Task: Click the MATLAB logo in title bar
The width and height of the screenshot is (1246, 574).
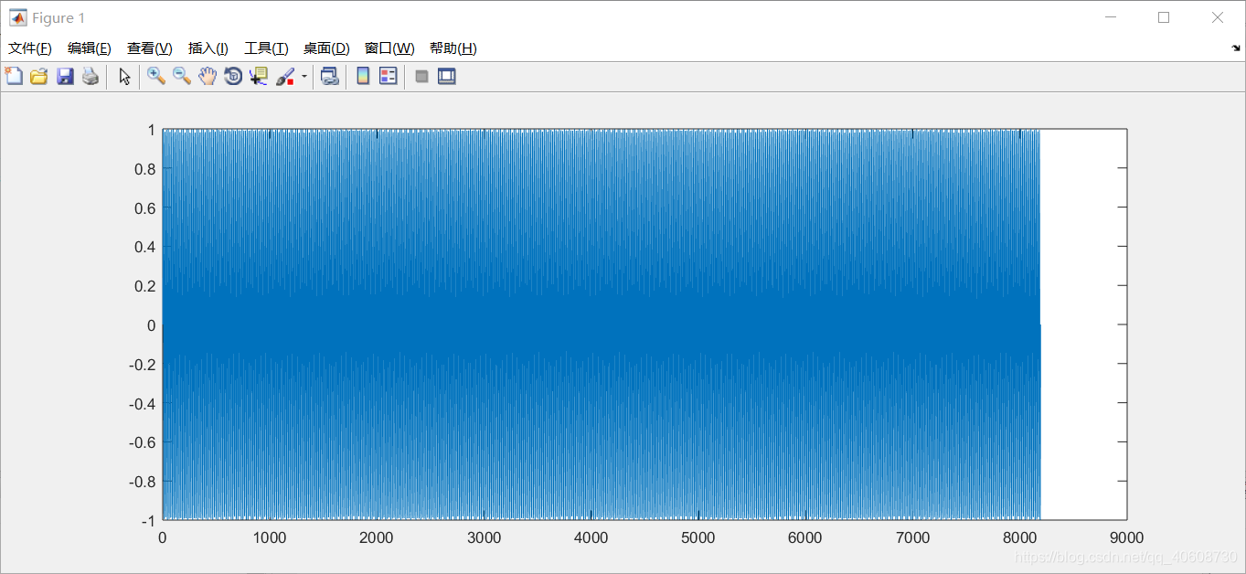Action: (17, 17)
